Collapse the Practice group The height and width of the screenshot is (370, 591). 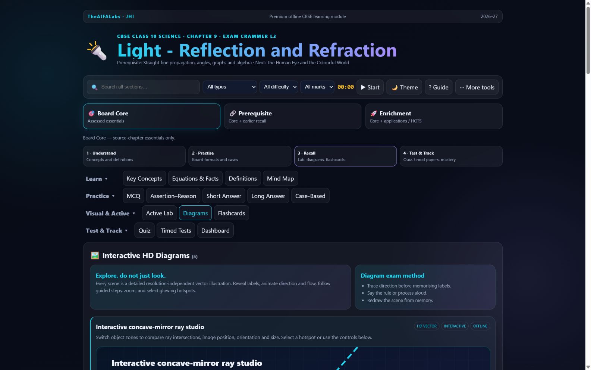[x=100, y=196]
